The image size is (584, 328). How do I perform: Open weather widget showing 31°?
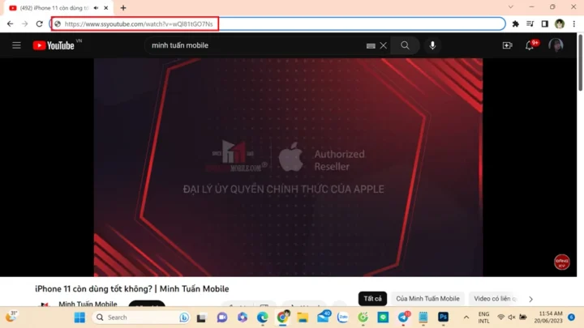point(11,317)
